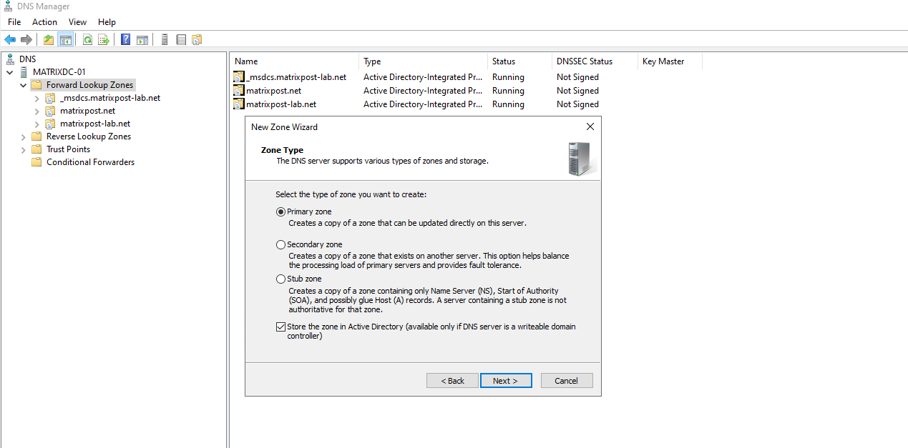Click the notebook-style New Record toolbar icon
Image resolution: width=908 pixels, height=448 pixels.
(181, 40)
